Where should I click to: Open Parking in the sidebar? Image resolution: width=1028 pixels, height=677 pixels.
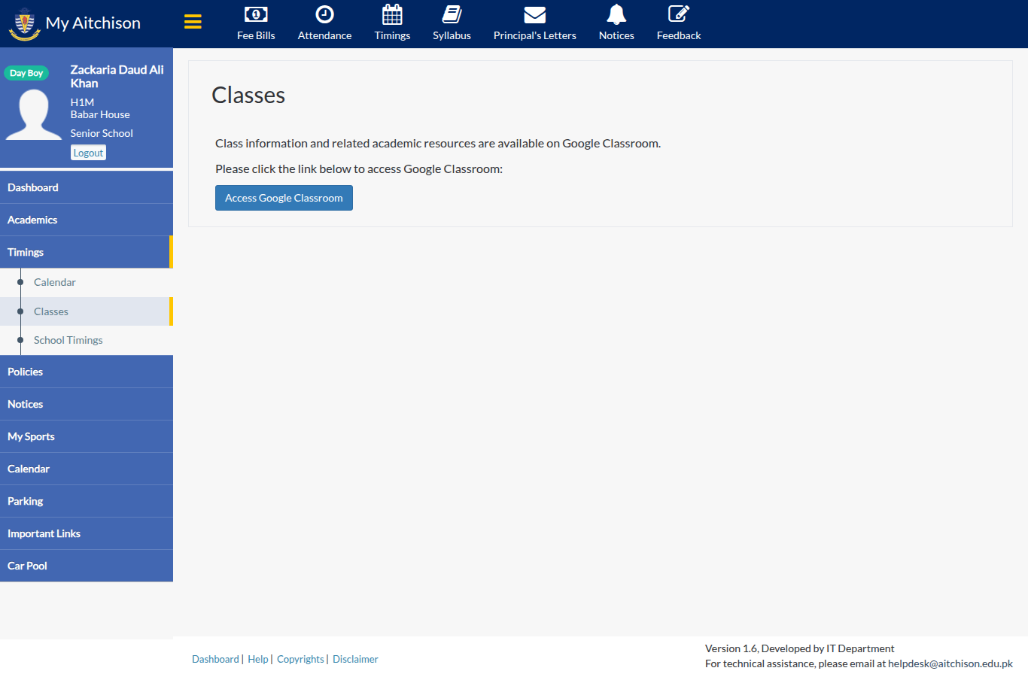tap(87, 501)
